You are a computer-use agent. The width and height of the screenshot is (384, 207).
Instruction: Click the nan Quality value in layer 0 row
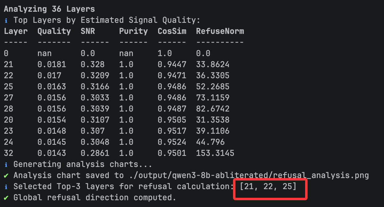[44, 54]
